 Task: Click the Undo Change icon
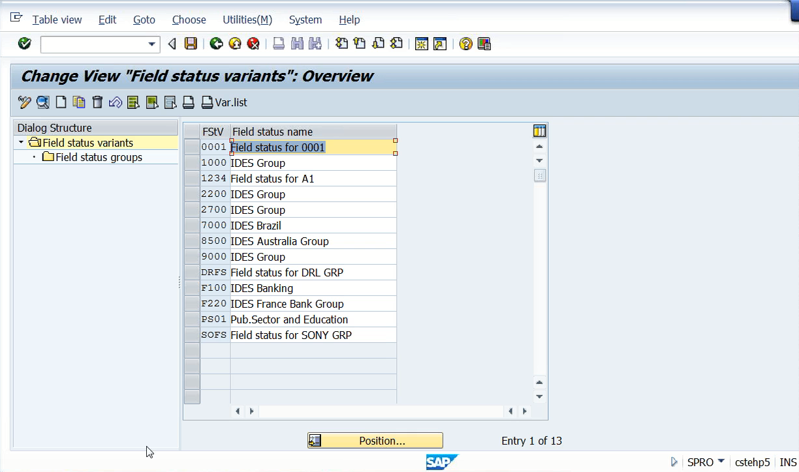point(116,102)
